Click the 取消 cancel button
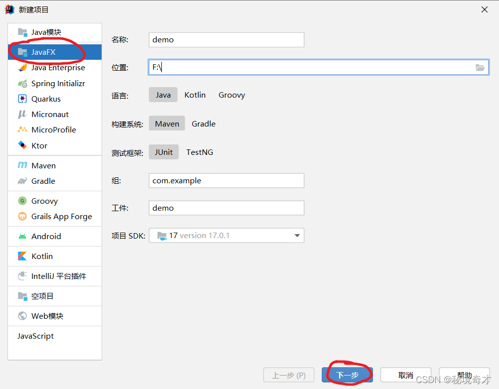Screen dimensions: 499x389 pos(406,375)
